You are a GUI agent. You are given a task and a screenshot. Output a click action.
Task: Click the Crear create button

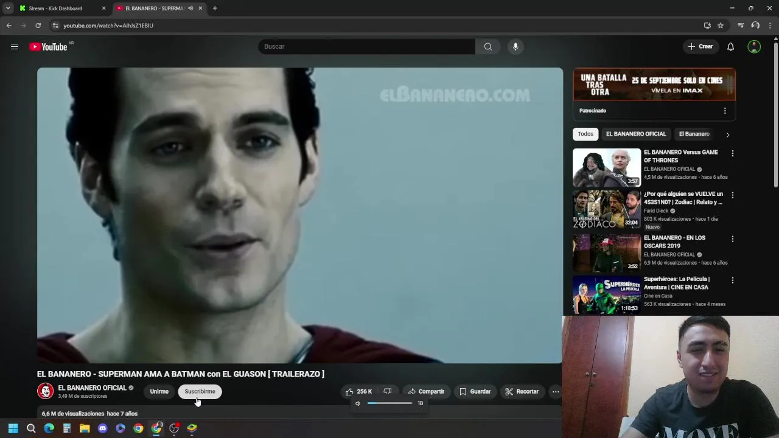pos(700,46)
